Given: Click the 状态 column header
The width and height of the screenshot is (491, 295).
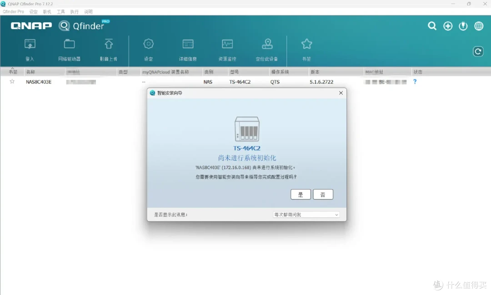Looking at the screenshot, I should (418, 72).
